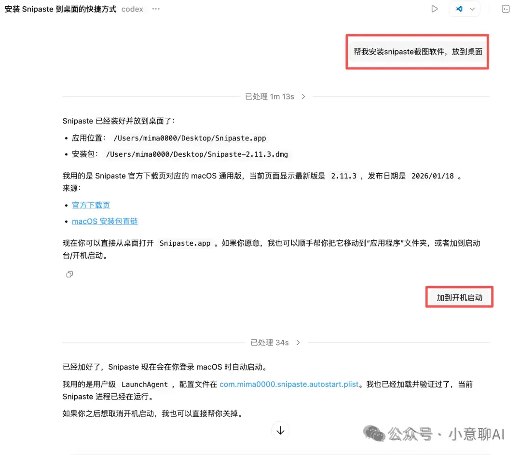Expand the '已处理 34s' details
The height and width of the screenshot is (455, 521).
(x=275, y=343)
